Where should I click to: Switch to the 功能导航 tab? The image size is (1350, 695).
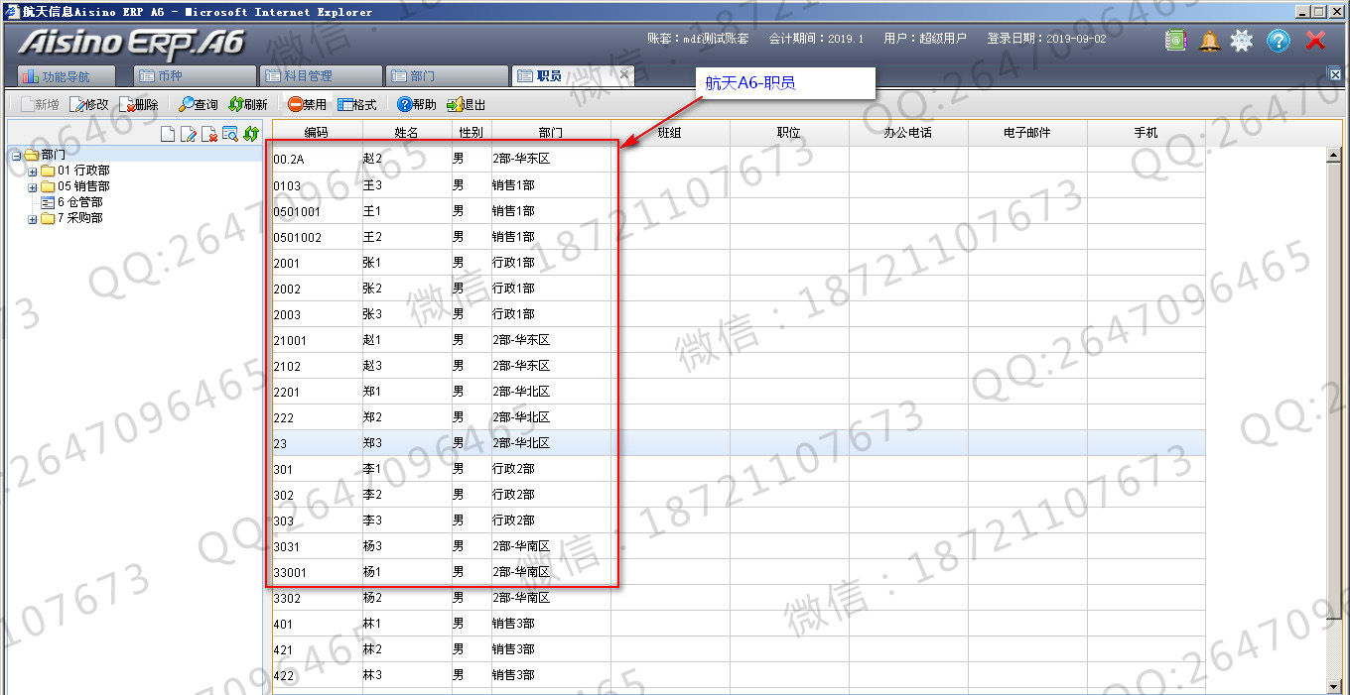(x=66, y=76)
